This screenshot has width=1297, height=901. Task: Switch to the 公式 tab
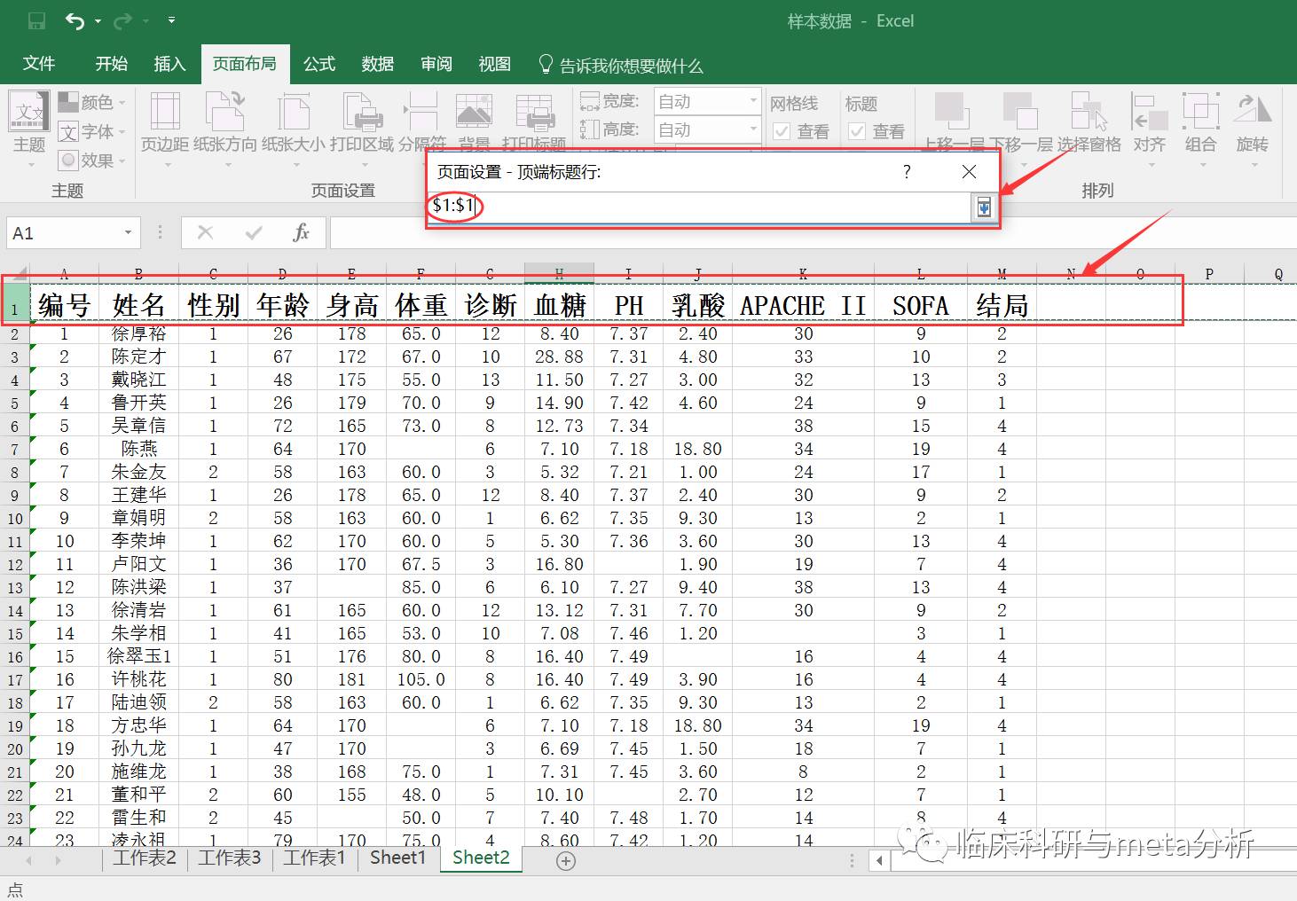pos(319,64)
